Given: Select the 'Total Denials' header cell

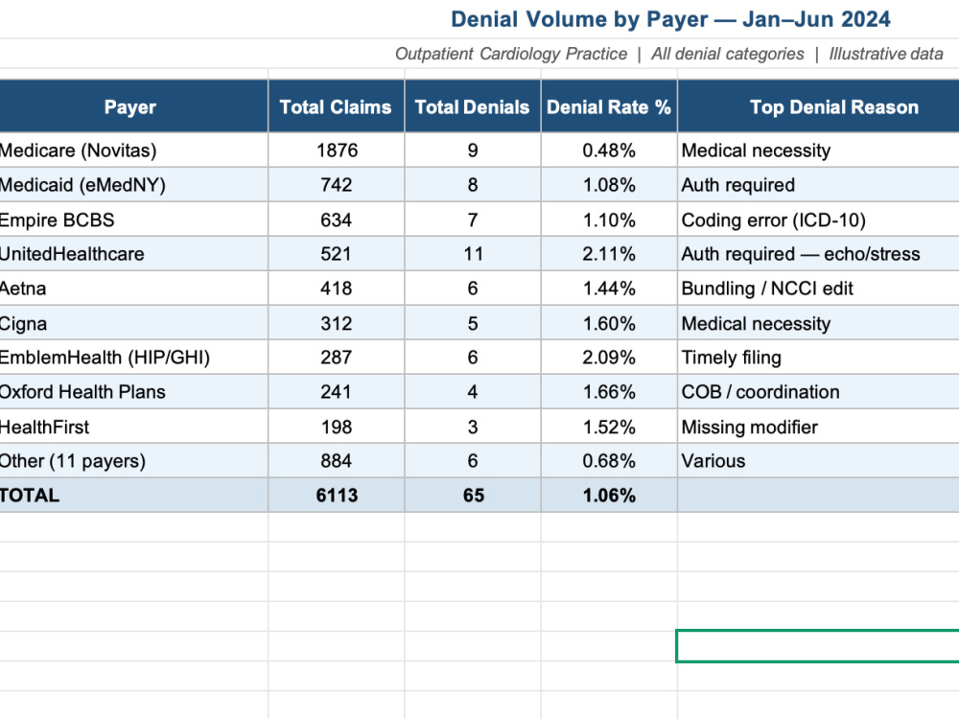Looking at the screenshot, I should tap(472, 106).
